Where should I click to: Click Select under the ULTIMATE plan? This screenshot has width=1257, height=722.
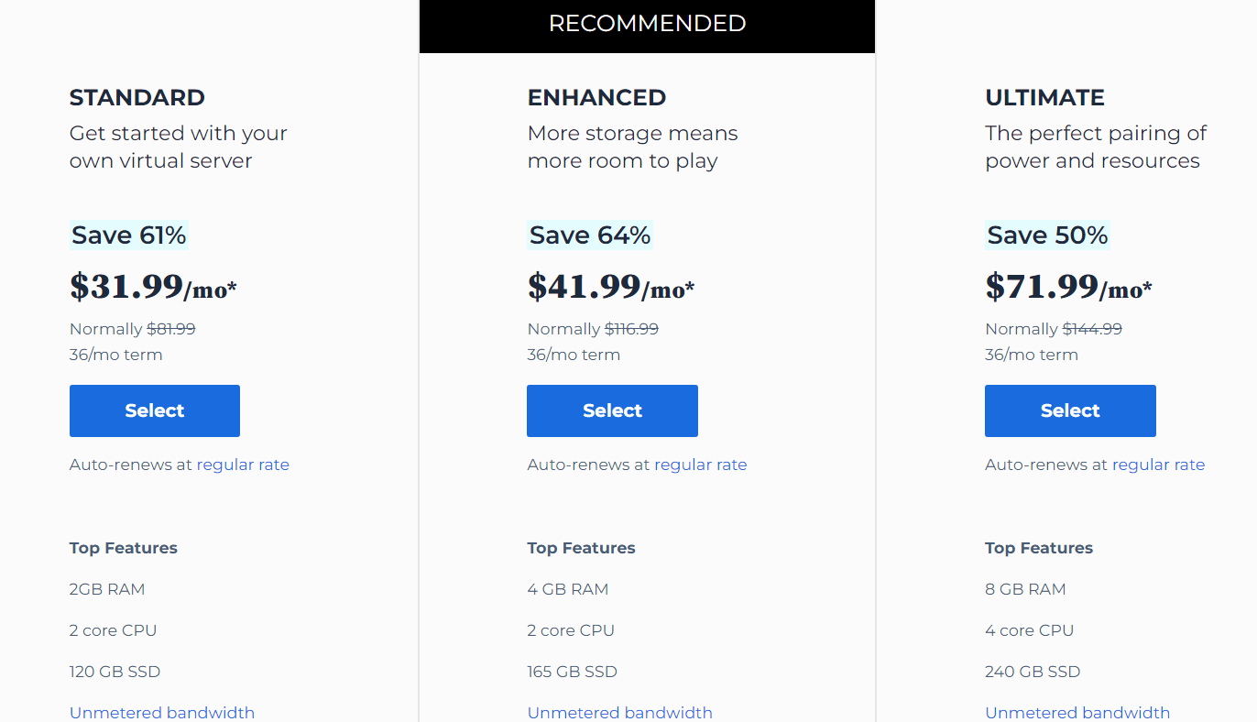1069,410
